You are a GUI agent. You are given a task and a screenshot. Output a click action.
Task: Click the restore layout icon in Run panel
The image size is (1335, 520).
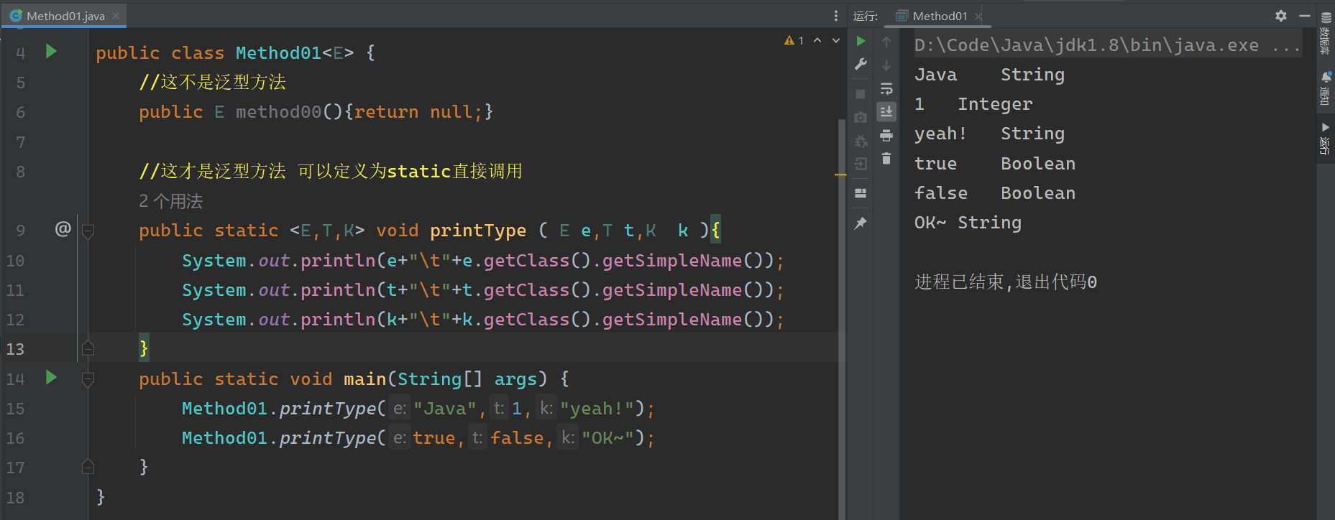pos(861,193)
